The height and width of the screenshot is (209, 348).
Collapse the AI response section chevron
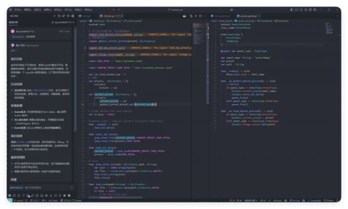click(x=67, y=50)
